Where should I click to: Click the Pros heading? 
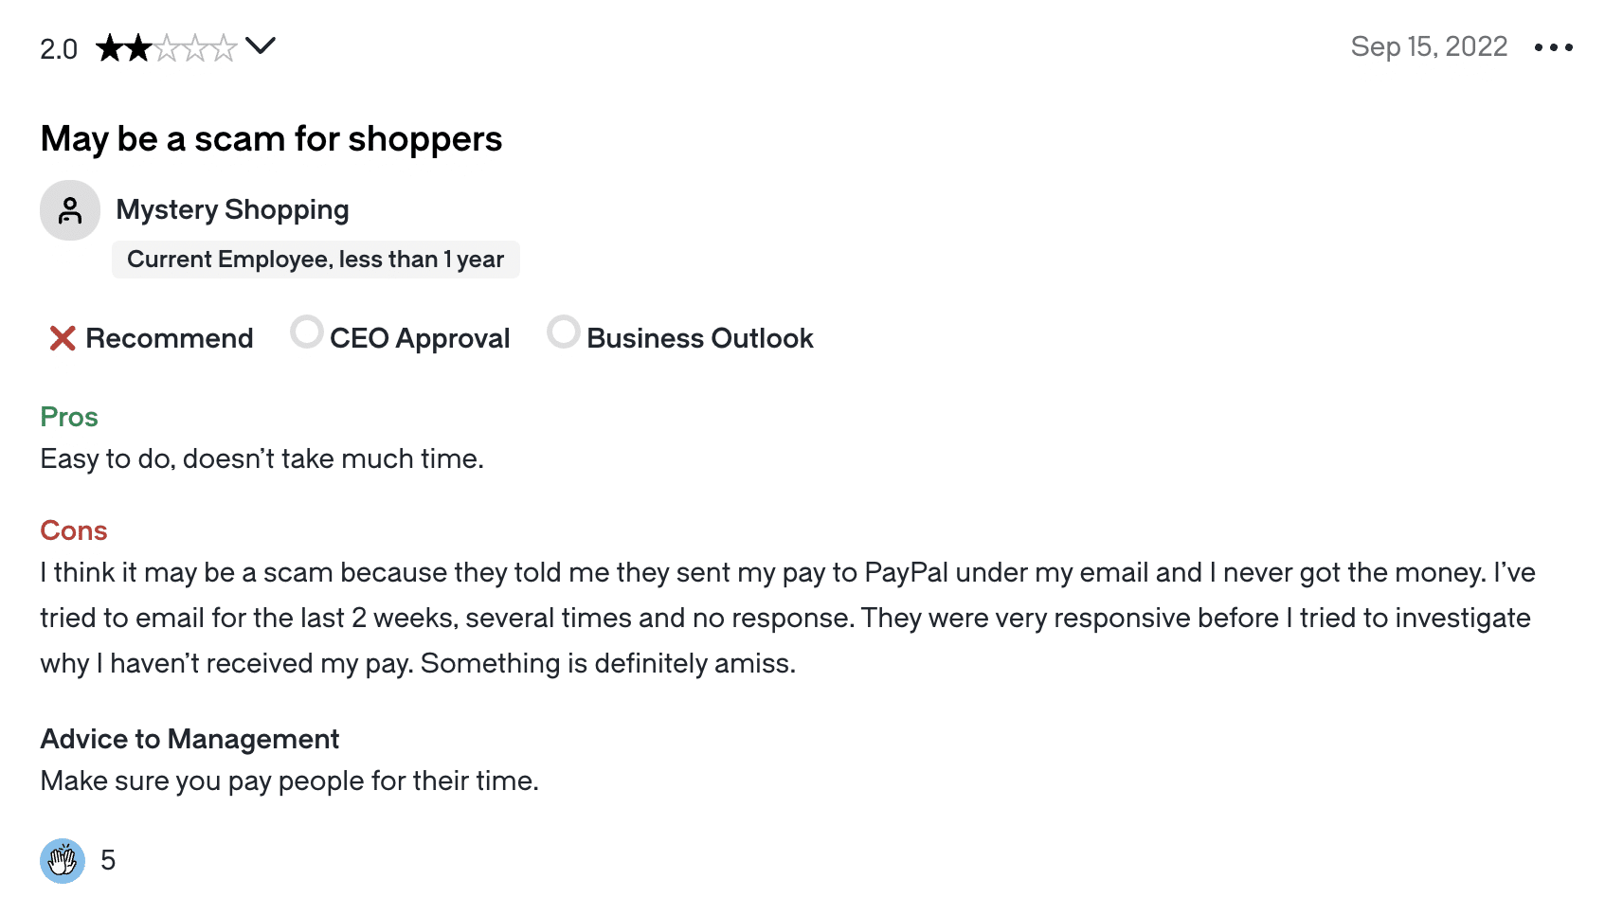(x=69, y=417)
